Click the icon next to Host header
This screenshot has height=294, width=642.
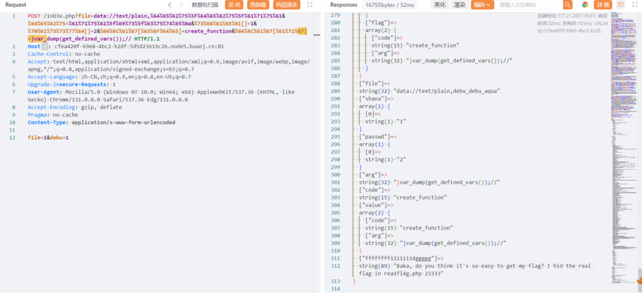coord(45,46)
